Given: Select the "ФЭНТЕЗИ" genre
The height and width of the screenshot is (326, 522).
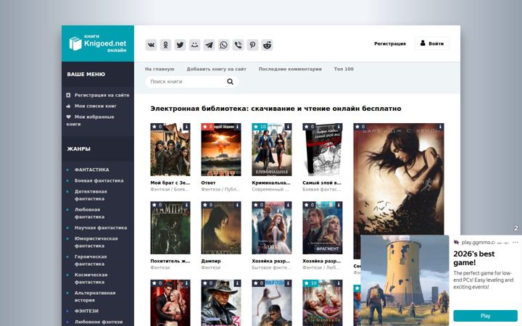Looking at the screenshot, I should click(x=86, y=311).
